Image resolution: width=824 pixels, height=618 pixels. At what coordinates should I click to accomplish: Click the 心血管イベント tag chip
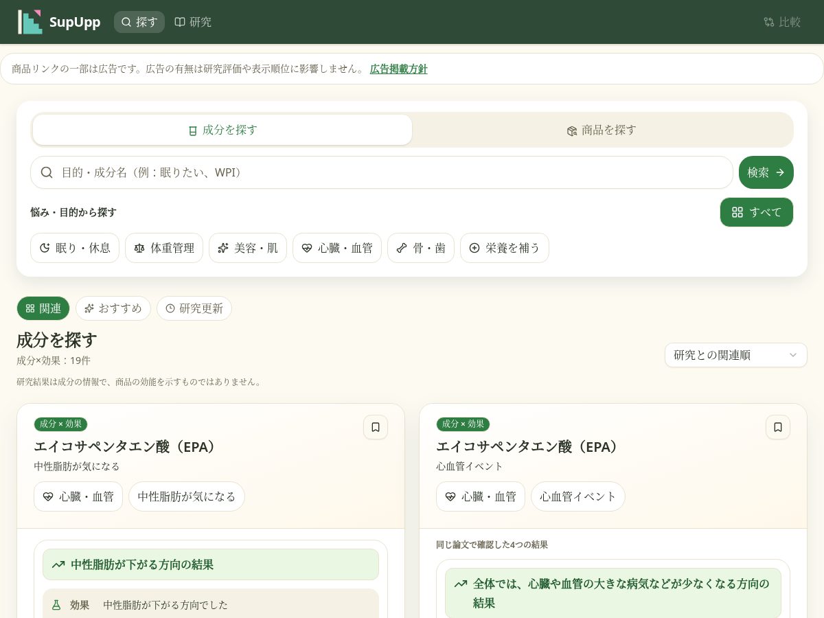[578, 496]
